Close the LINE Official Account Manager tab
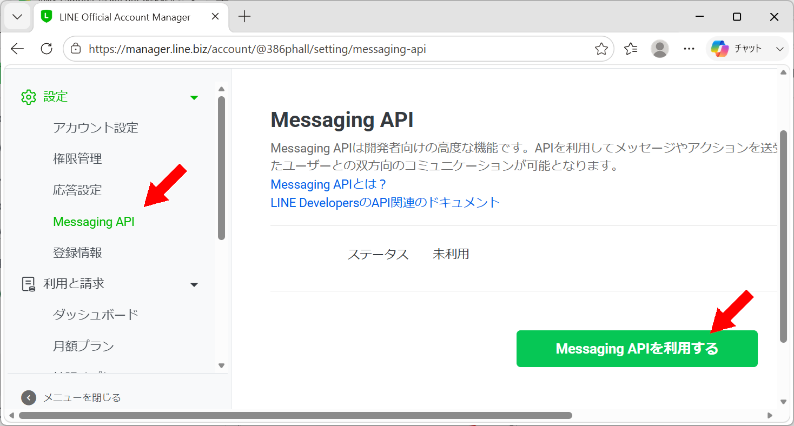Viewport: 794px width, 426px height. pyautogui.click(x=215, y=17)
